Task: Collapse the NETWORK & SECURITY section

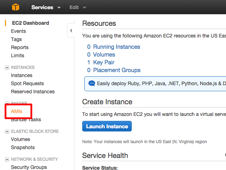Action: 7,159
